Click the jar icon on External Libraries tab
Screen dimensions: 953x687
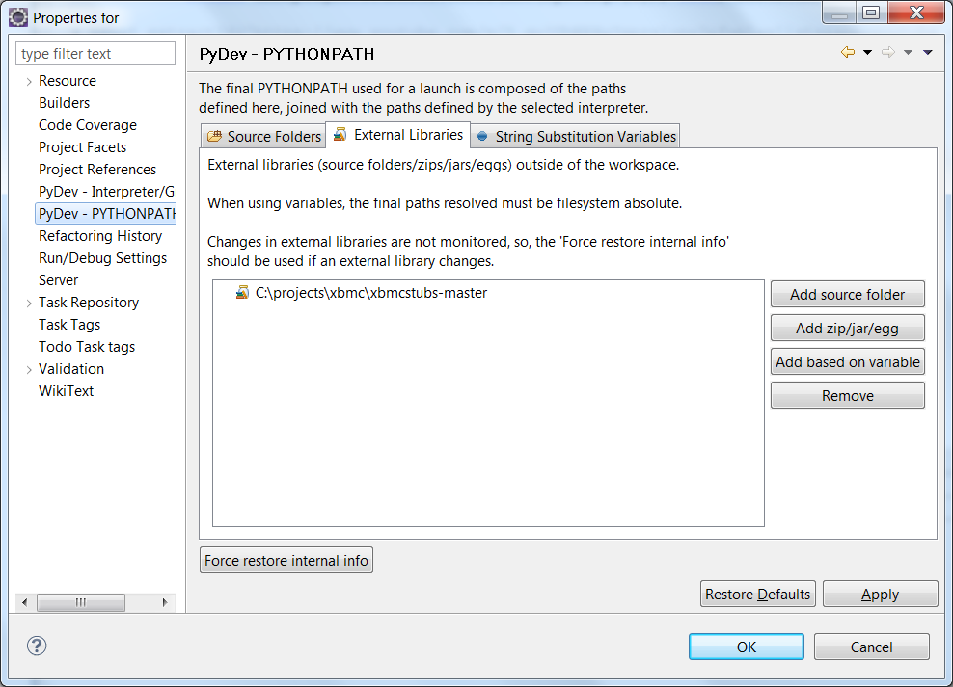(340, 135)
